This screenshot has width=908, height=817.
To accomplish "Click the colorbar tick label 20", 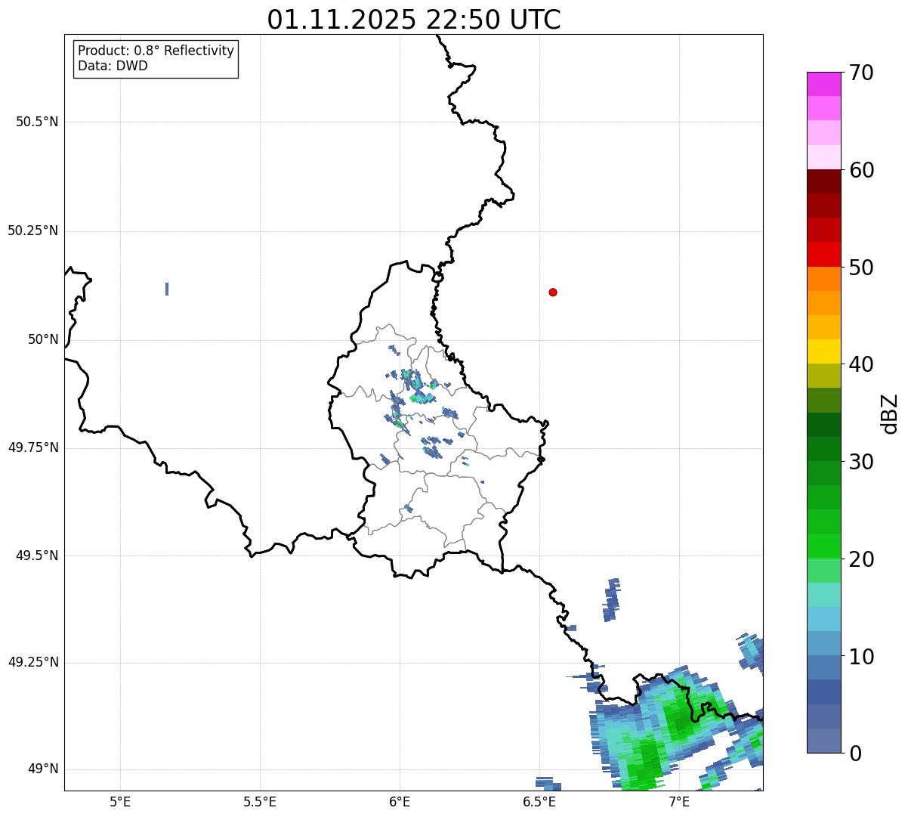I will pyautogui.click(x=861, y=559).
